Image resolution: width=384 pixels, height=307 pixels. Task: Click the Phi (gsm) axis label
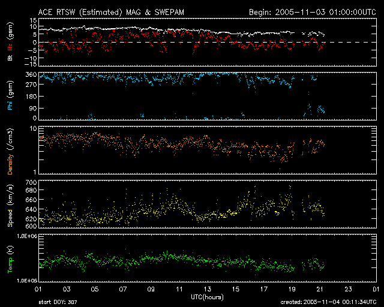tap(10, 96)
